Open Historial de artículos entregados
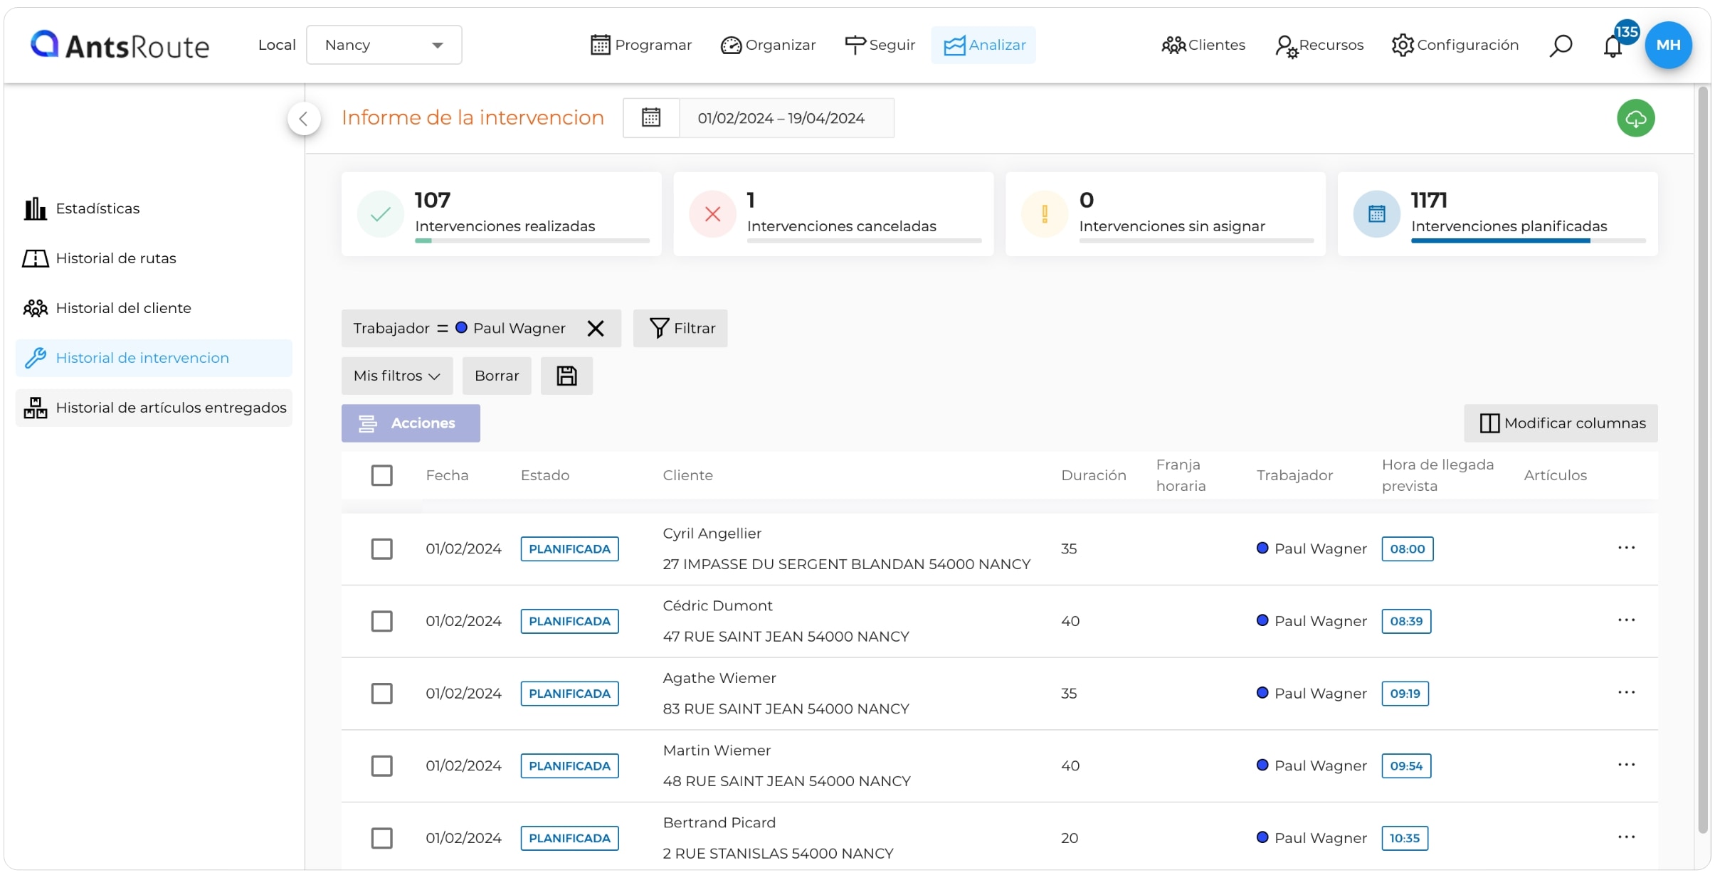Viewport: 1715px width, 880px height. pos(154,408)
